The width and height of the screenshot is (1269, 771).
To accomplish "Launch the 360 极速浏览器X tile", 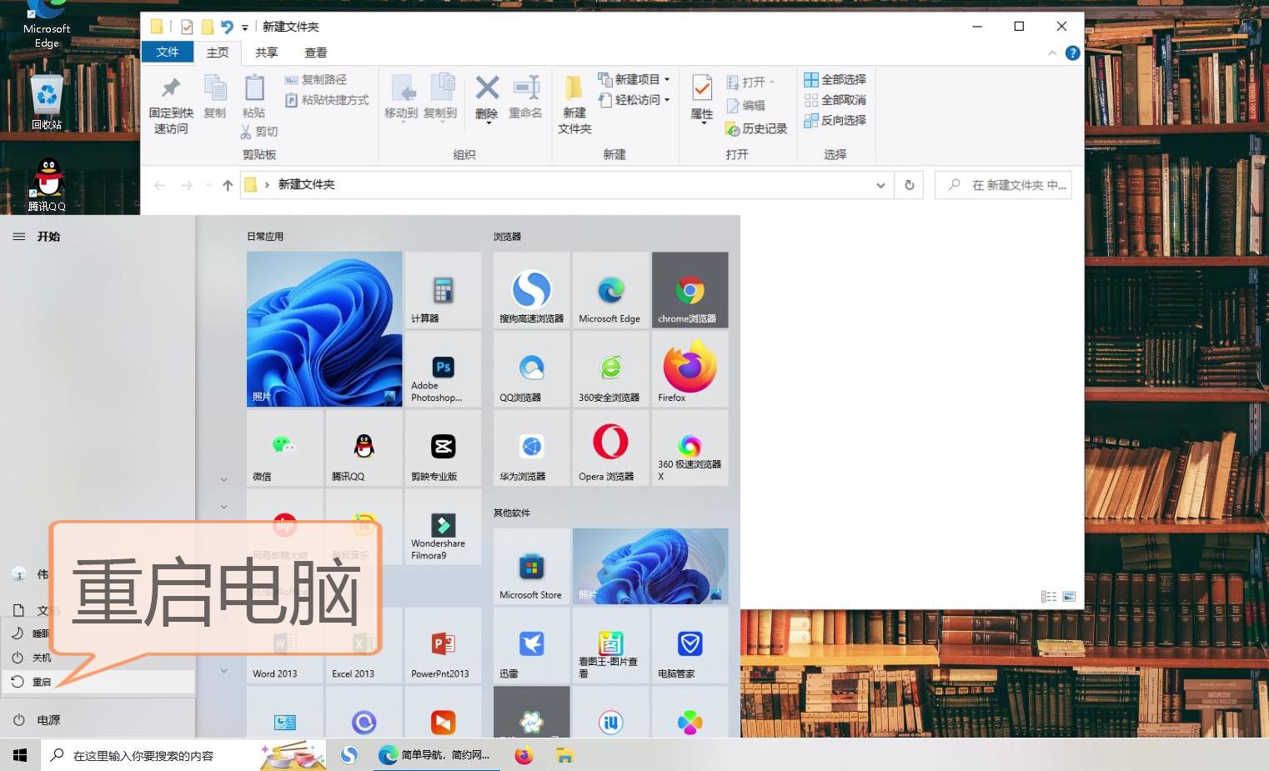I will pos(690,448).
